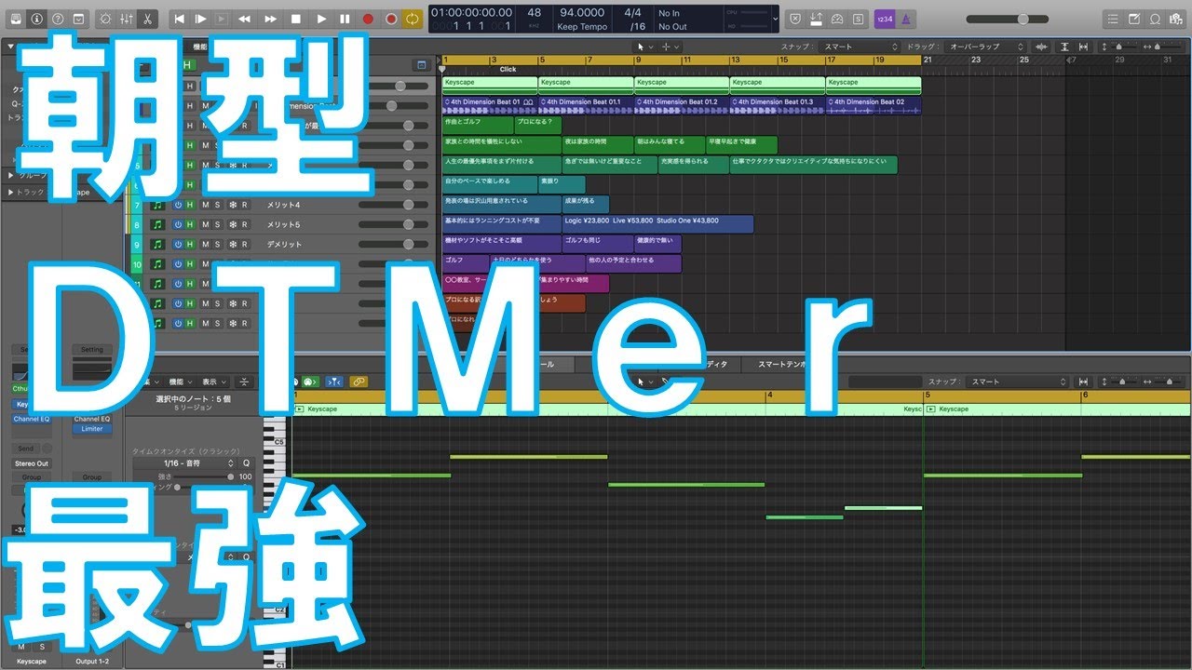Toggle power button on メリット5 track
The image size is (1192, 670).
tap(177, 224)
